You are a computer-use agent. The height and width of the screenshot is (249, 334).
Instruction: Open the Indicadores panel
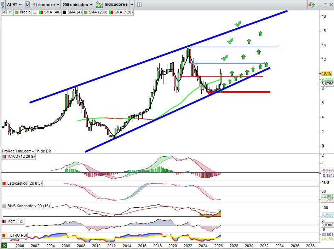112,4
